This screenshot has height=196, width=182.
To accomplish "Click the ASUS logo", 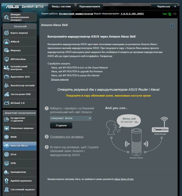I will click(x=12, y=7).
